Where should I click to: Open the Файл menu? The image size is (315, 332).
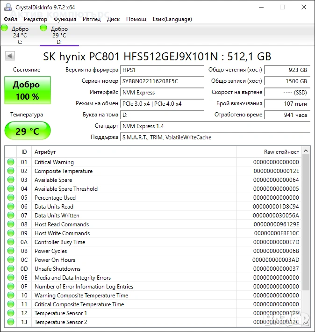coord(10,19)
